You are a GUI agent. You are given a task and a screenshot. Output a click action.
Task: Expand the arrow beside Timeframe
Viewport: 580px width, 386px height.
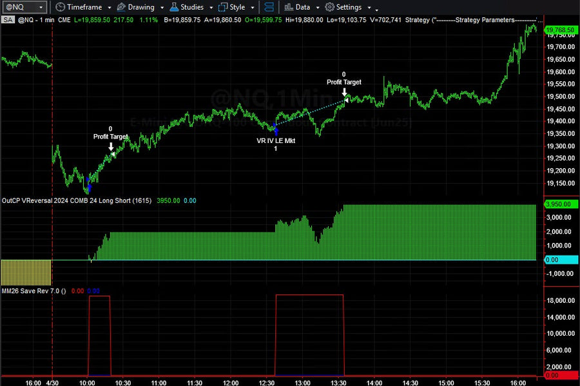click(x=110, y=7)
